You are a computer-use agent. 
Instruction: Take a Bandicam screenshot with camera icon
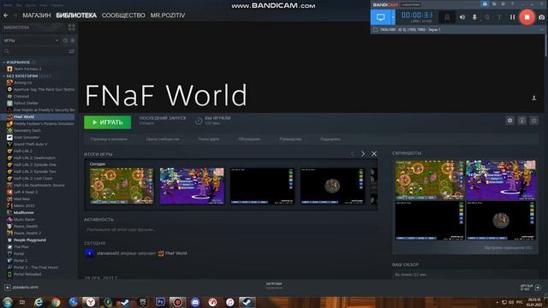tap(541, 17)
